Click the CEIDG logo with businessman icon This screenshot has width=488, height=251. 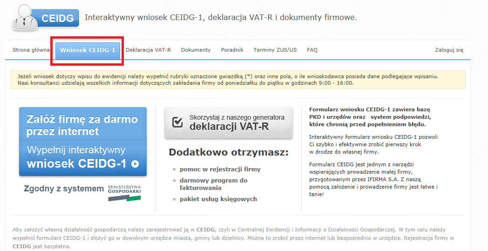point(46,18)
